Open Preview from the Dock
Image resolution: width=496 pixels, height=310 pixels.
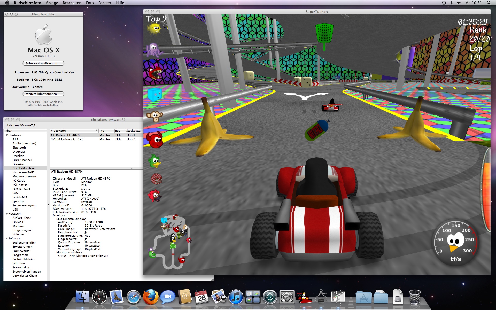pyautogui.click(x=219, y=297)
